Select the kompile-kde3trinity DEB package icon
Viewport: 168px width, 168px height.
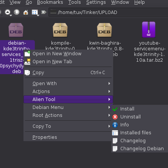[60, 30]
